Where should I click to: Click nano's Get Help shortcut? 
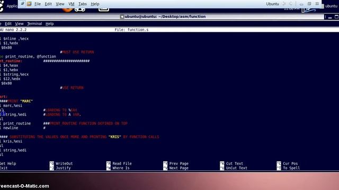tap(8, 164)
